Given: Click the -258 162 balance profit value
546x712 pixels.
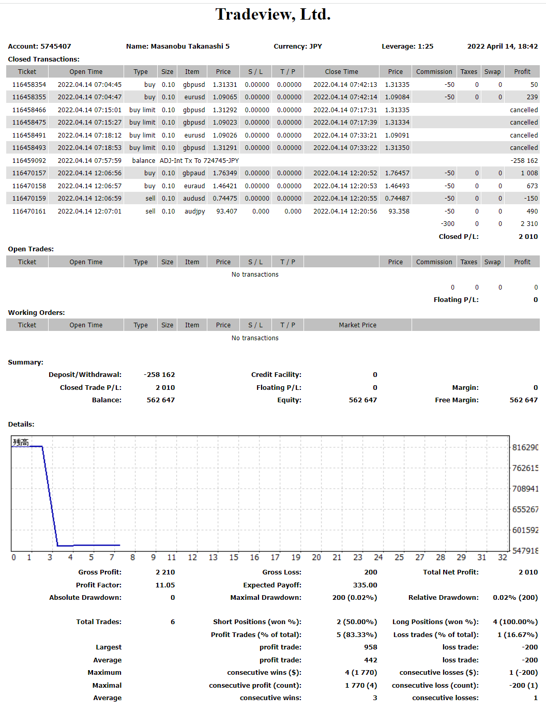Looking at the screenshot, I should click(524, 161).
